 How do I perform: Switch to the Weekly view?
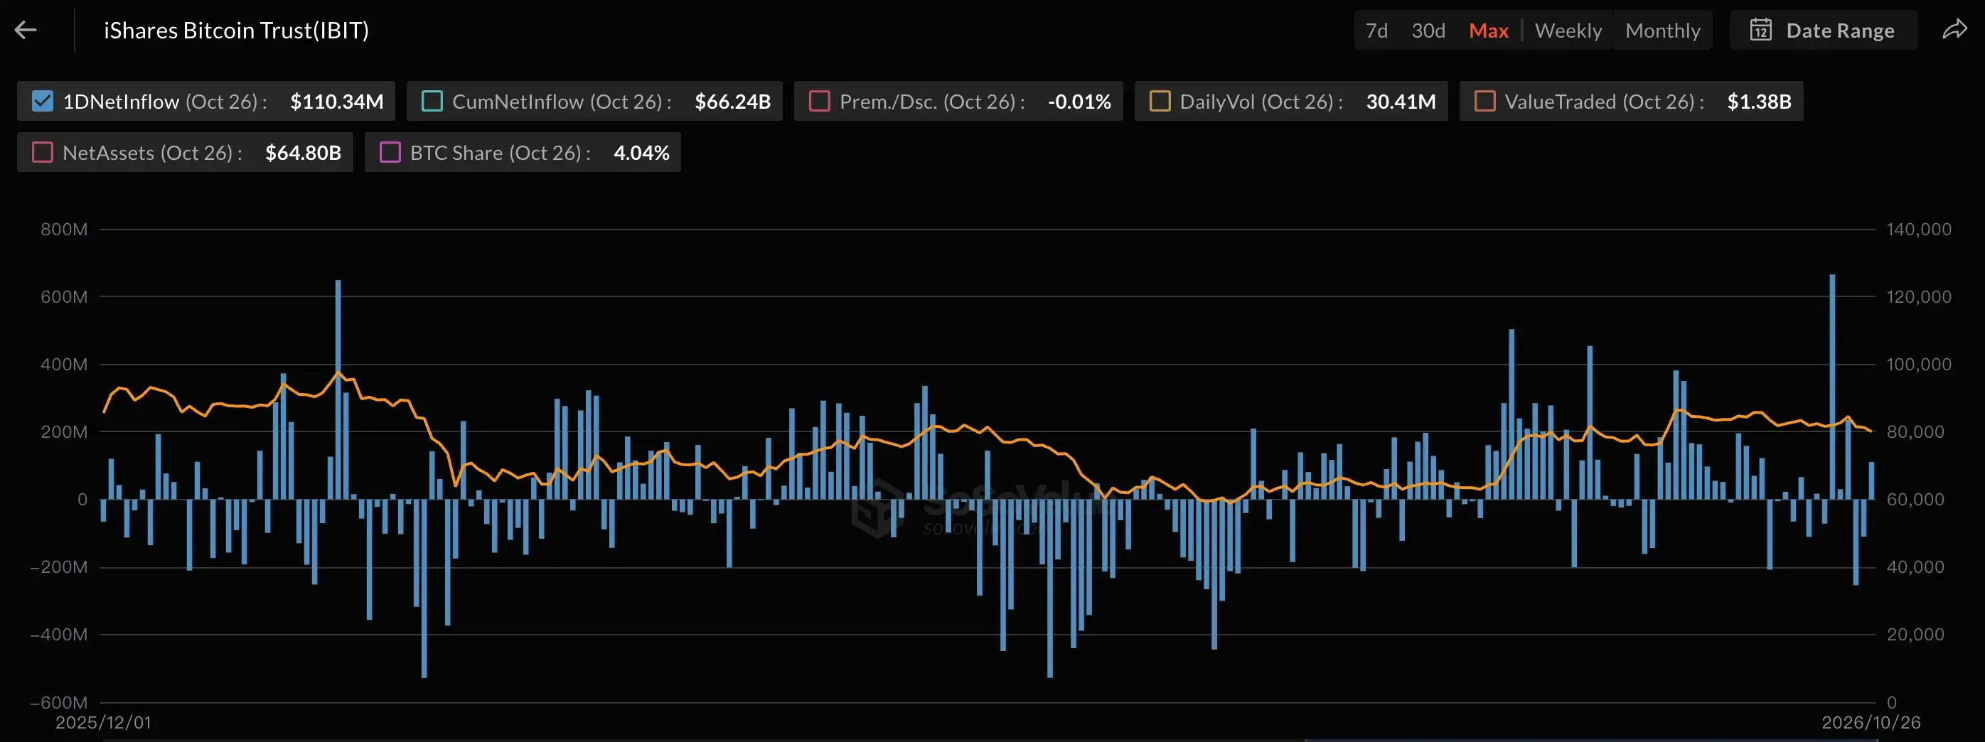click(x=1568, y=30)
